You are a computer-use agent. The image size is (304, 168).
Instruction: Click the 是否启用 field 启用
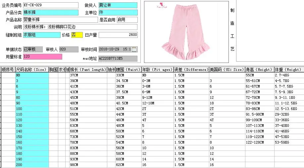click(127, 20)
